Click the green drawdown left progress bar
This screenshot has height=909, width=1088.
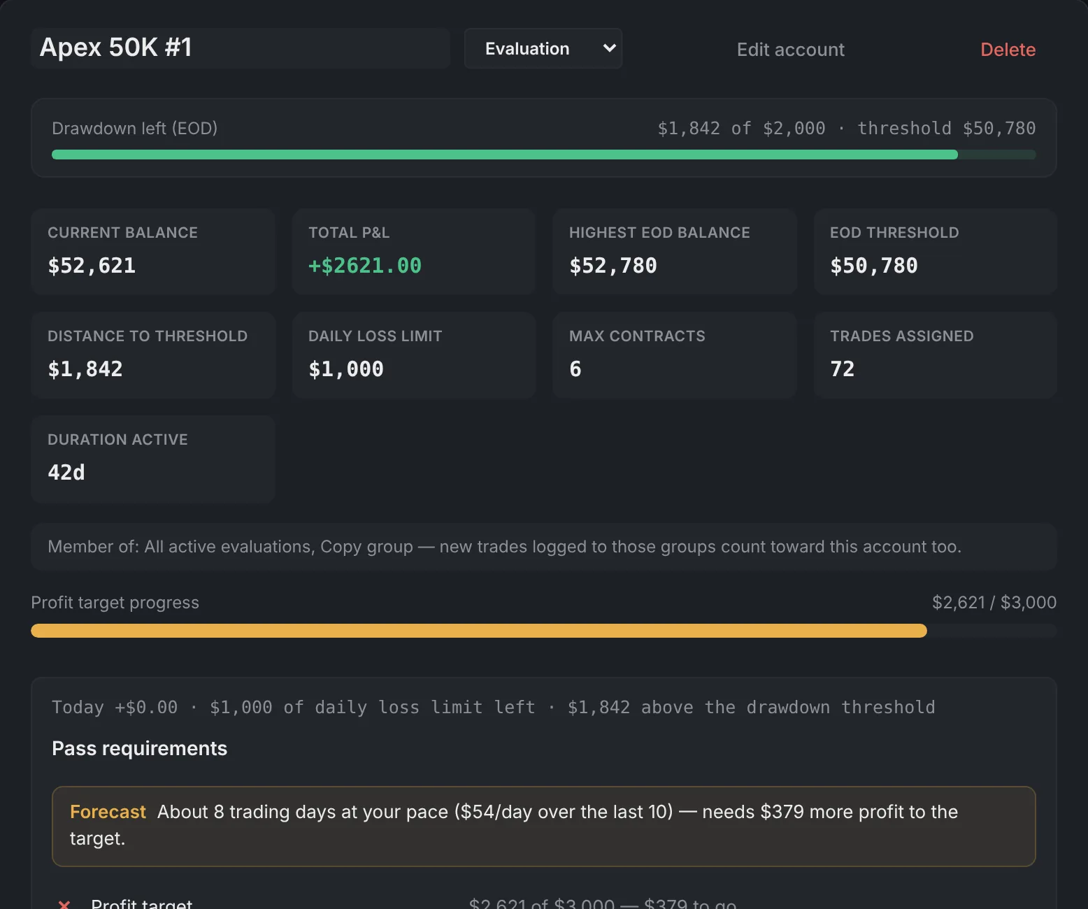544,155
